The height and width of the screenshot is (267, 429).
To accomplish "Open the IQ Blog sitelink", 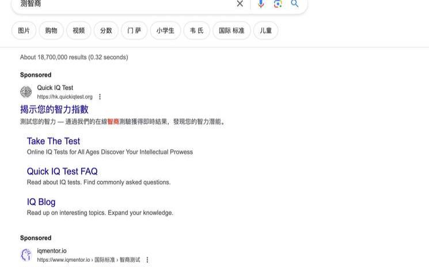I will pos(41,202).
